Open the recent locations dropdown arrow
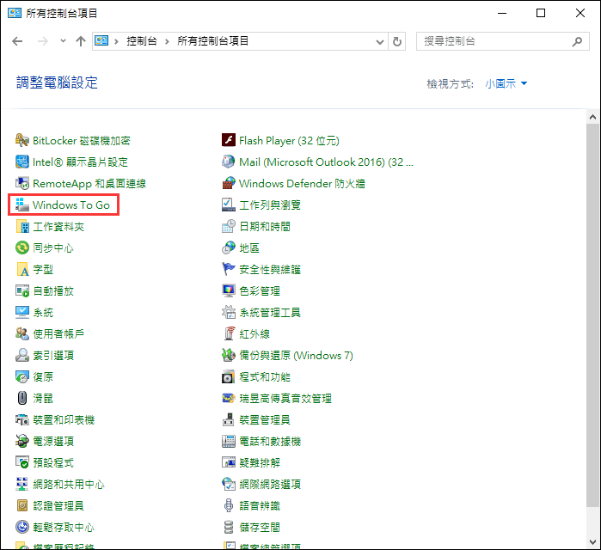 [x=63, y=40]
